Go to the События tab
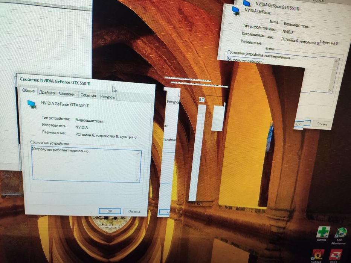Viewport: 351px width, 263px height. tap(88, 95)
